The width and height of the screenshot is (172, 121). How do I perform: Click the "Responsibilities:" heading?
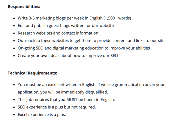[x=24, y=6]
